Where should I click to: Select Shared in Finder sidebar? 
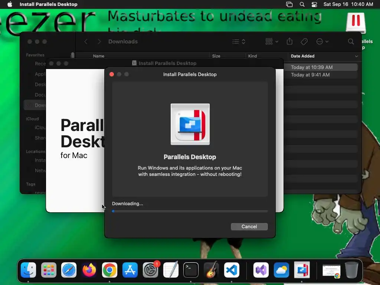coord(40,138)
